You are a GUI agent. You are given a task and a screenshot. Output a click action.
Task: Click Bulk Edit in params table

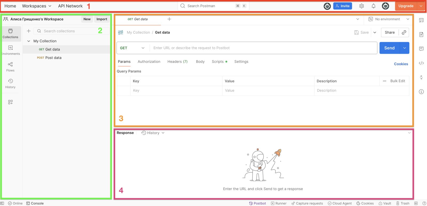[398, 81]
